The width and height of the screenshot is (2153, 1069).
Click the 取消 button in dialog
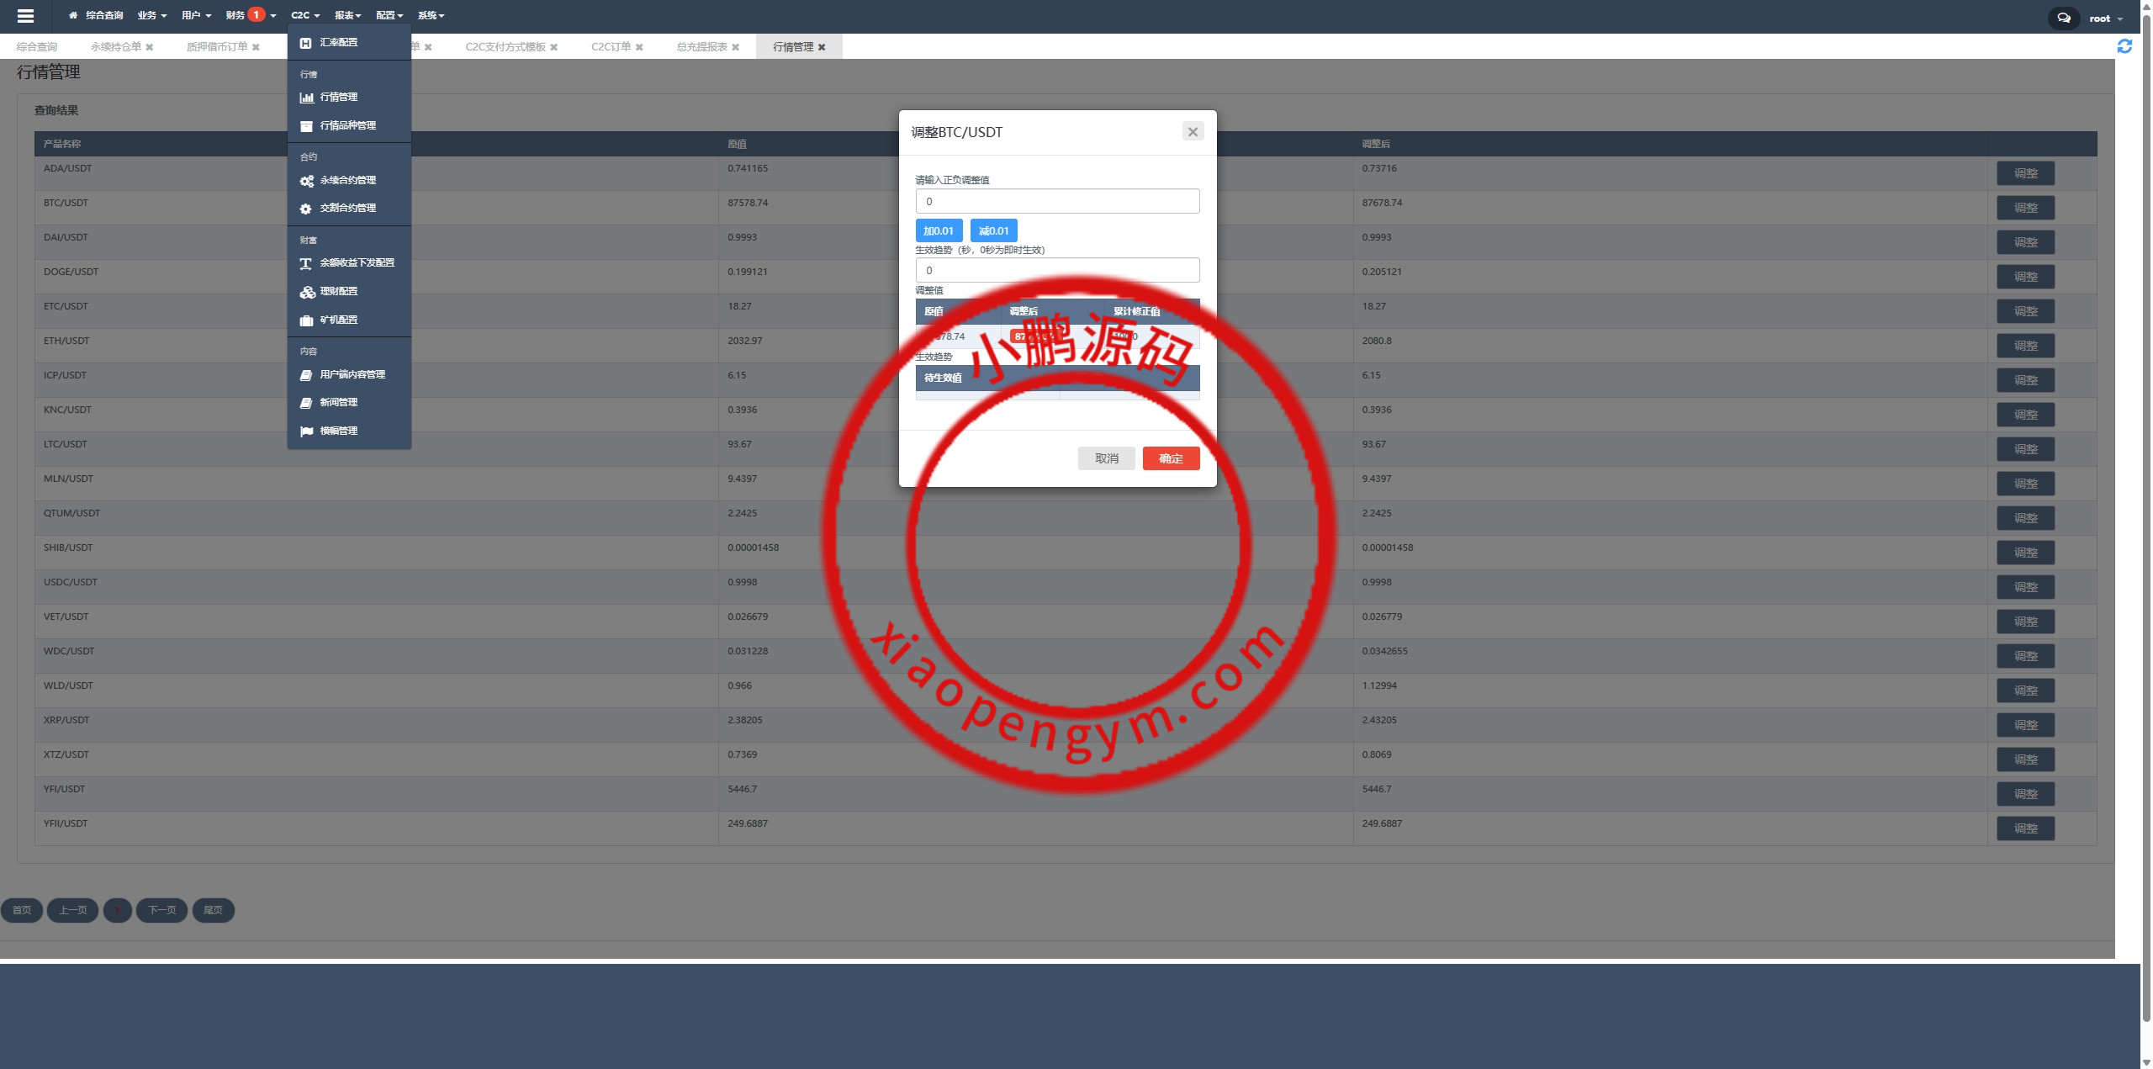tap(1106, 459)
